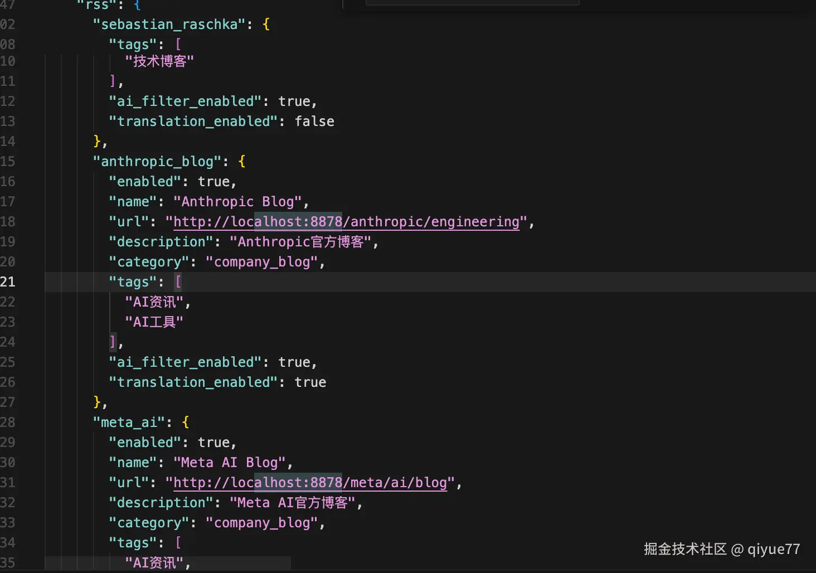The width and height of the screenshot is (816, 573).
Task: Click the "company_blog" value on line 20
Action: [x=262, y=262]
